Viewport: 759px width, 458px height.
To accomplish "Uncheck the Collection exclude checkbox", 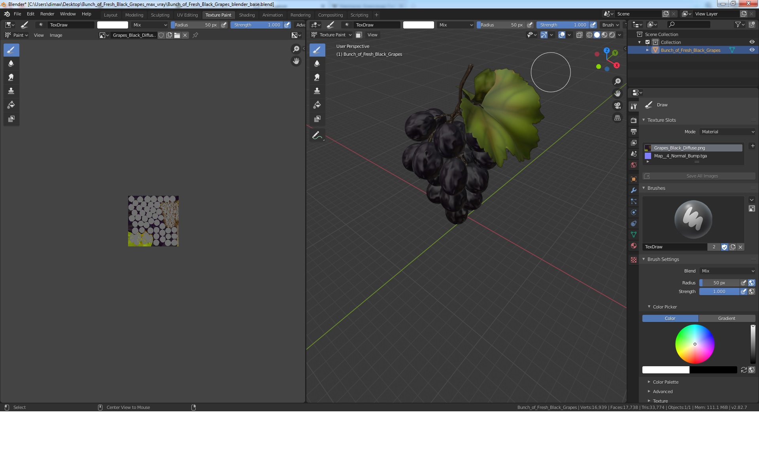I will pos(648,42).
